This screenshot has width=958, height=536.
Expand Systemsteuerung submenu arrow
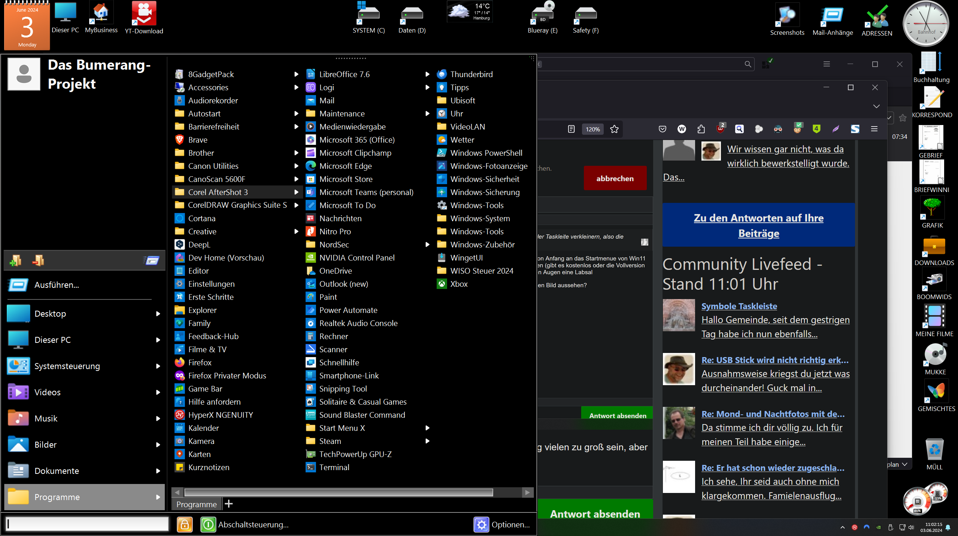158,366
